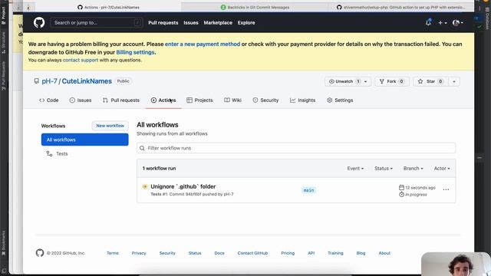491x276 pixels.
Task: Open the footer Docs link
Action: (x=219, y=253)
